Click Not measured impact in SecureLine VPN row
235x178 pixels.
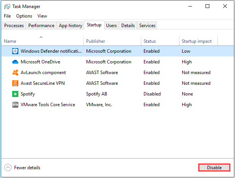point(196,83)
